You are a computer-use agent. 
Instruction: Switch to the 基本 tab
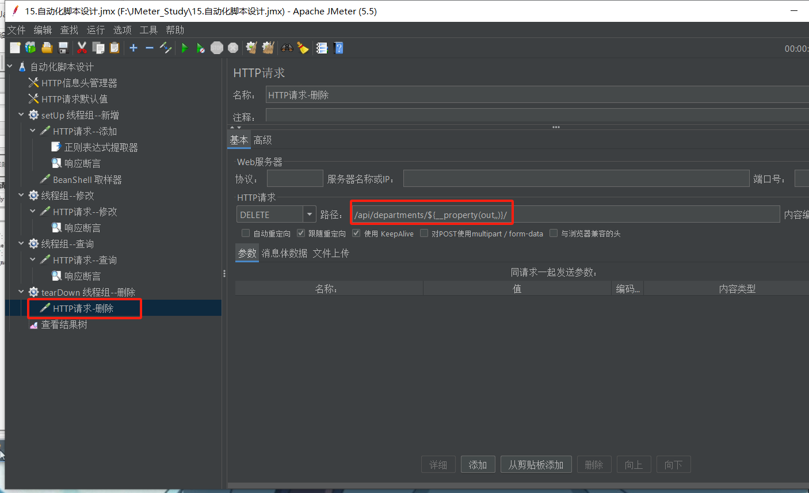click(x=239, y=140)
